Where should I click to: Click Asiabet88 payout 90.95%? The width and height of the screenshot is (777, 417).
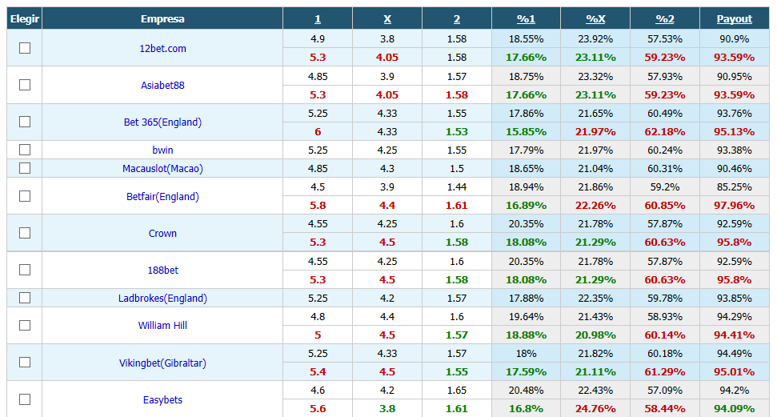coord(735,76)
